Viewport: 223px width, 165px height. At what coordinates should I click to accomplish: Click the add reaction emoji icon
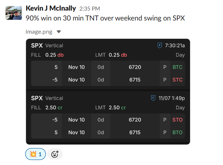click(55, 154)
